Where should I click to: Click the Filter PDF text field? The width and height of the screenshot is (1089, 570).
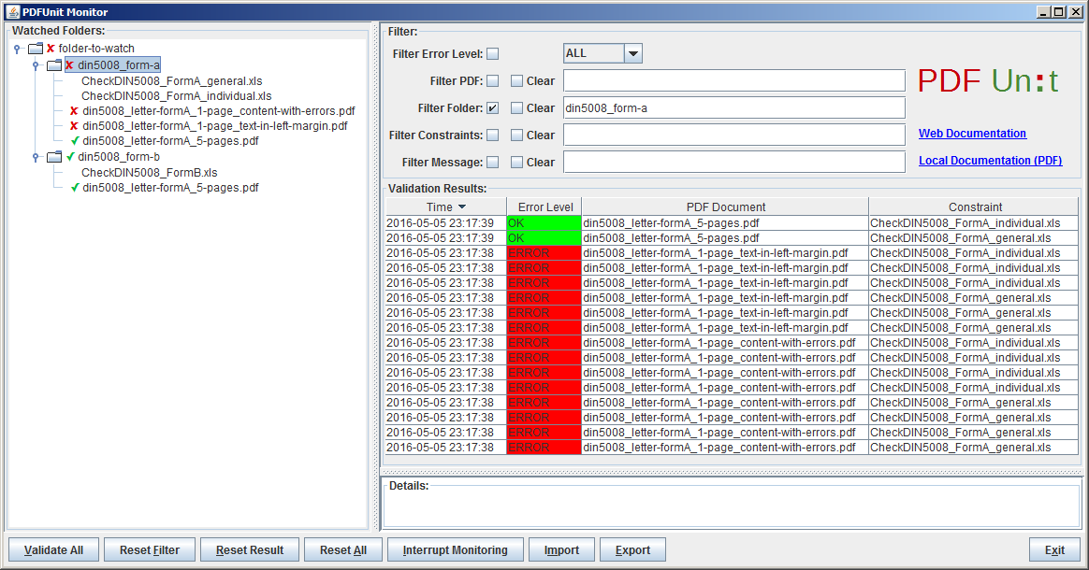click(x=734, y=81)
